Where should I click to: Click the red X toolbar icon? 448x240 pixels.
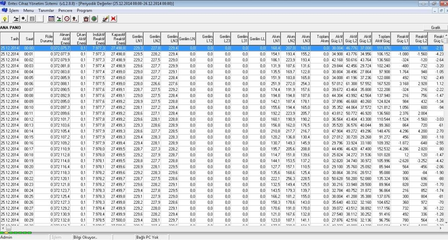click(x=113, y=19)
